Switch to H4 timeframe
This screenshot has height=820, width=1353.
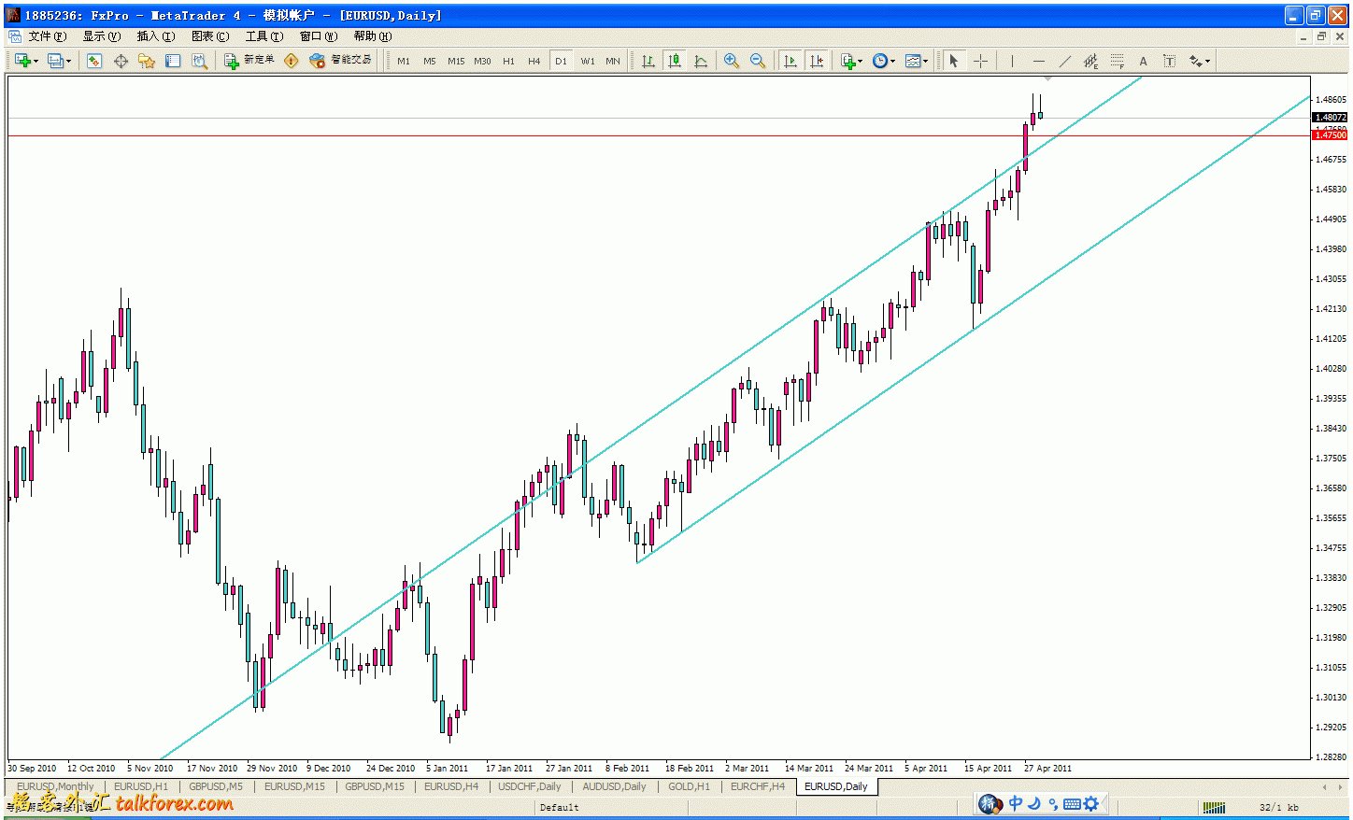pyautogui.click(x=534, y=61)
